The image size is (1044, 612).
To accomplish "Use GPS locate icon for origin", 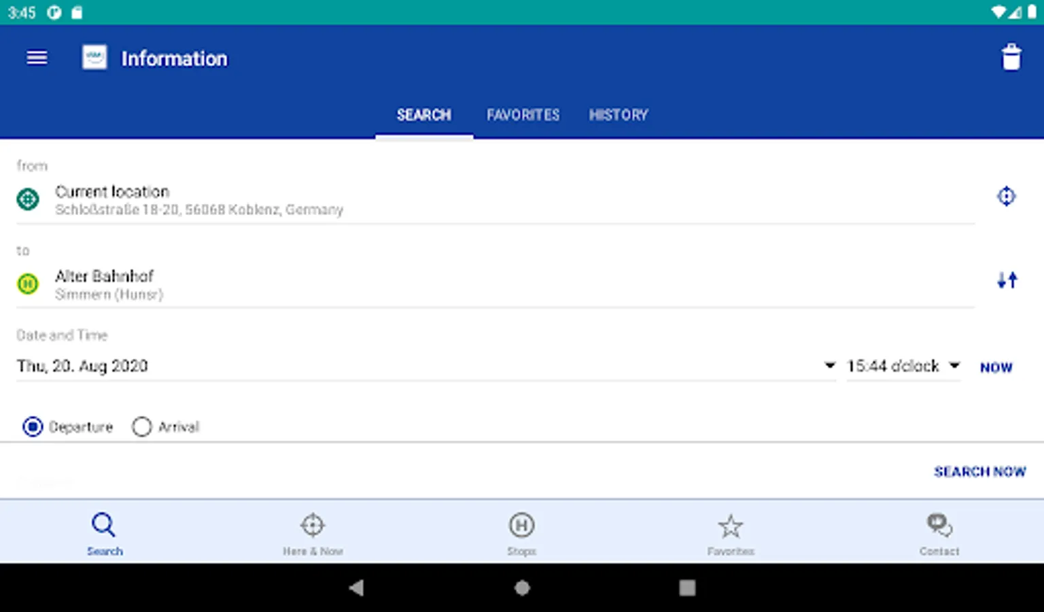I will point(1006,197).
